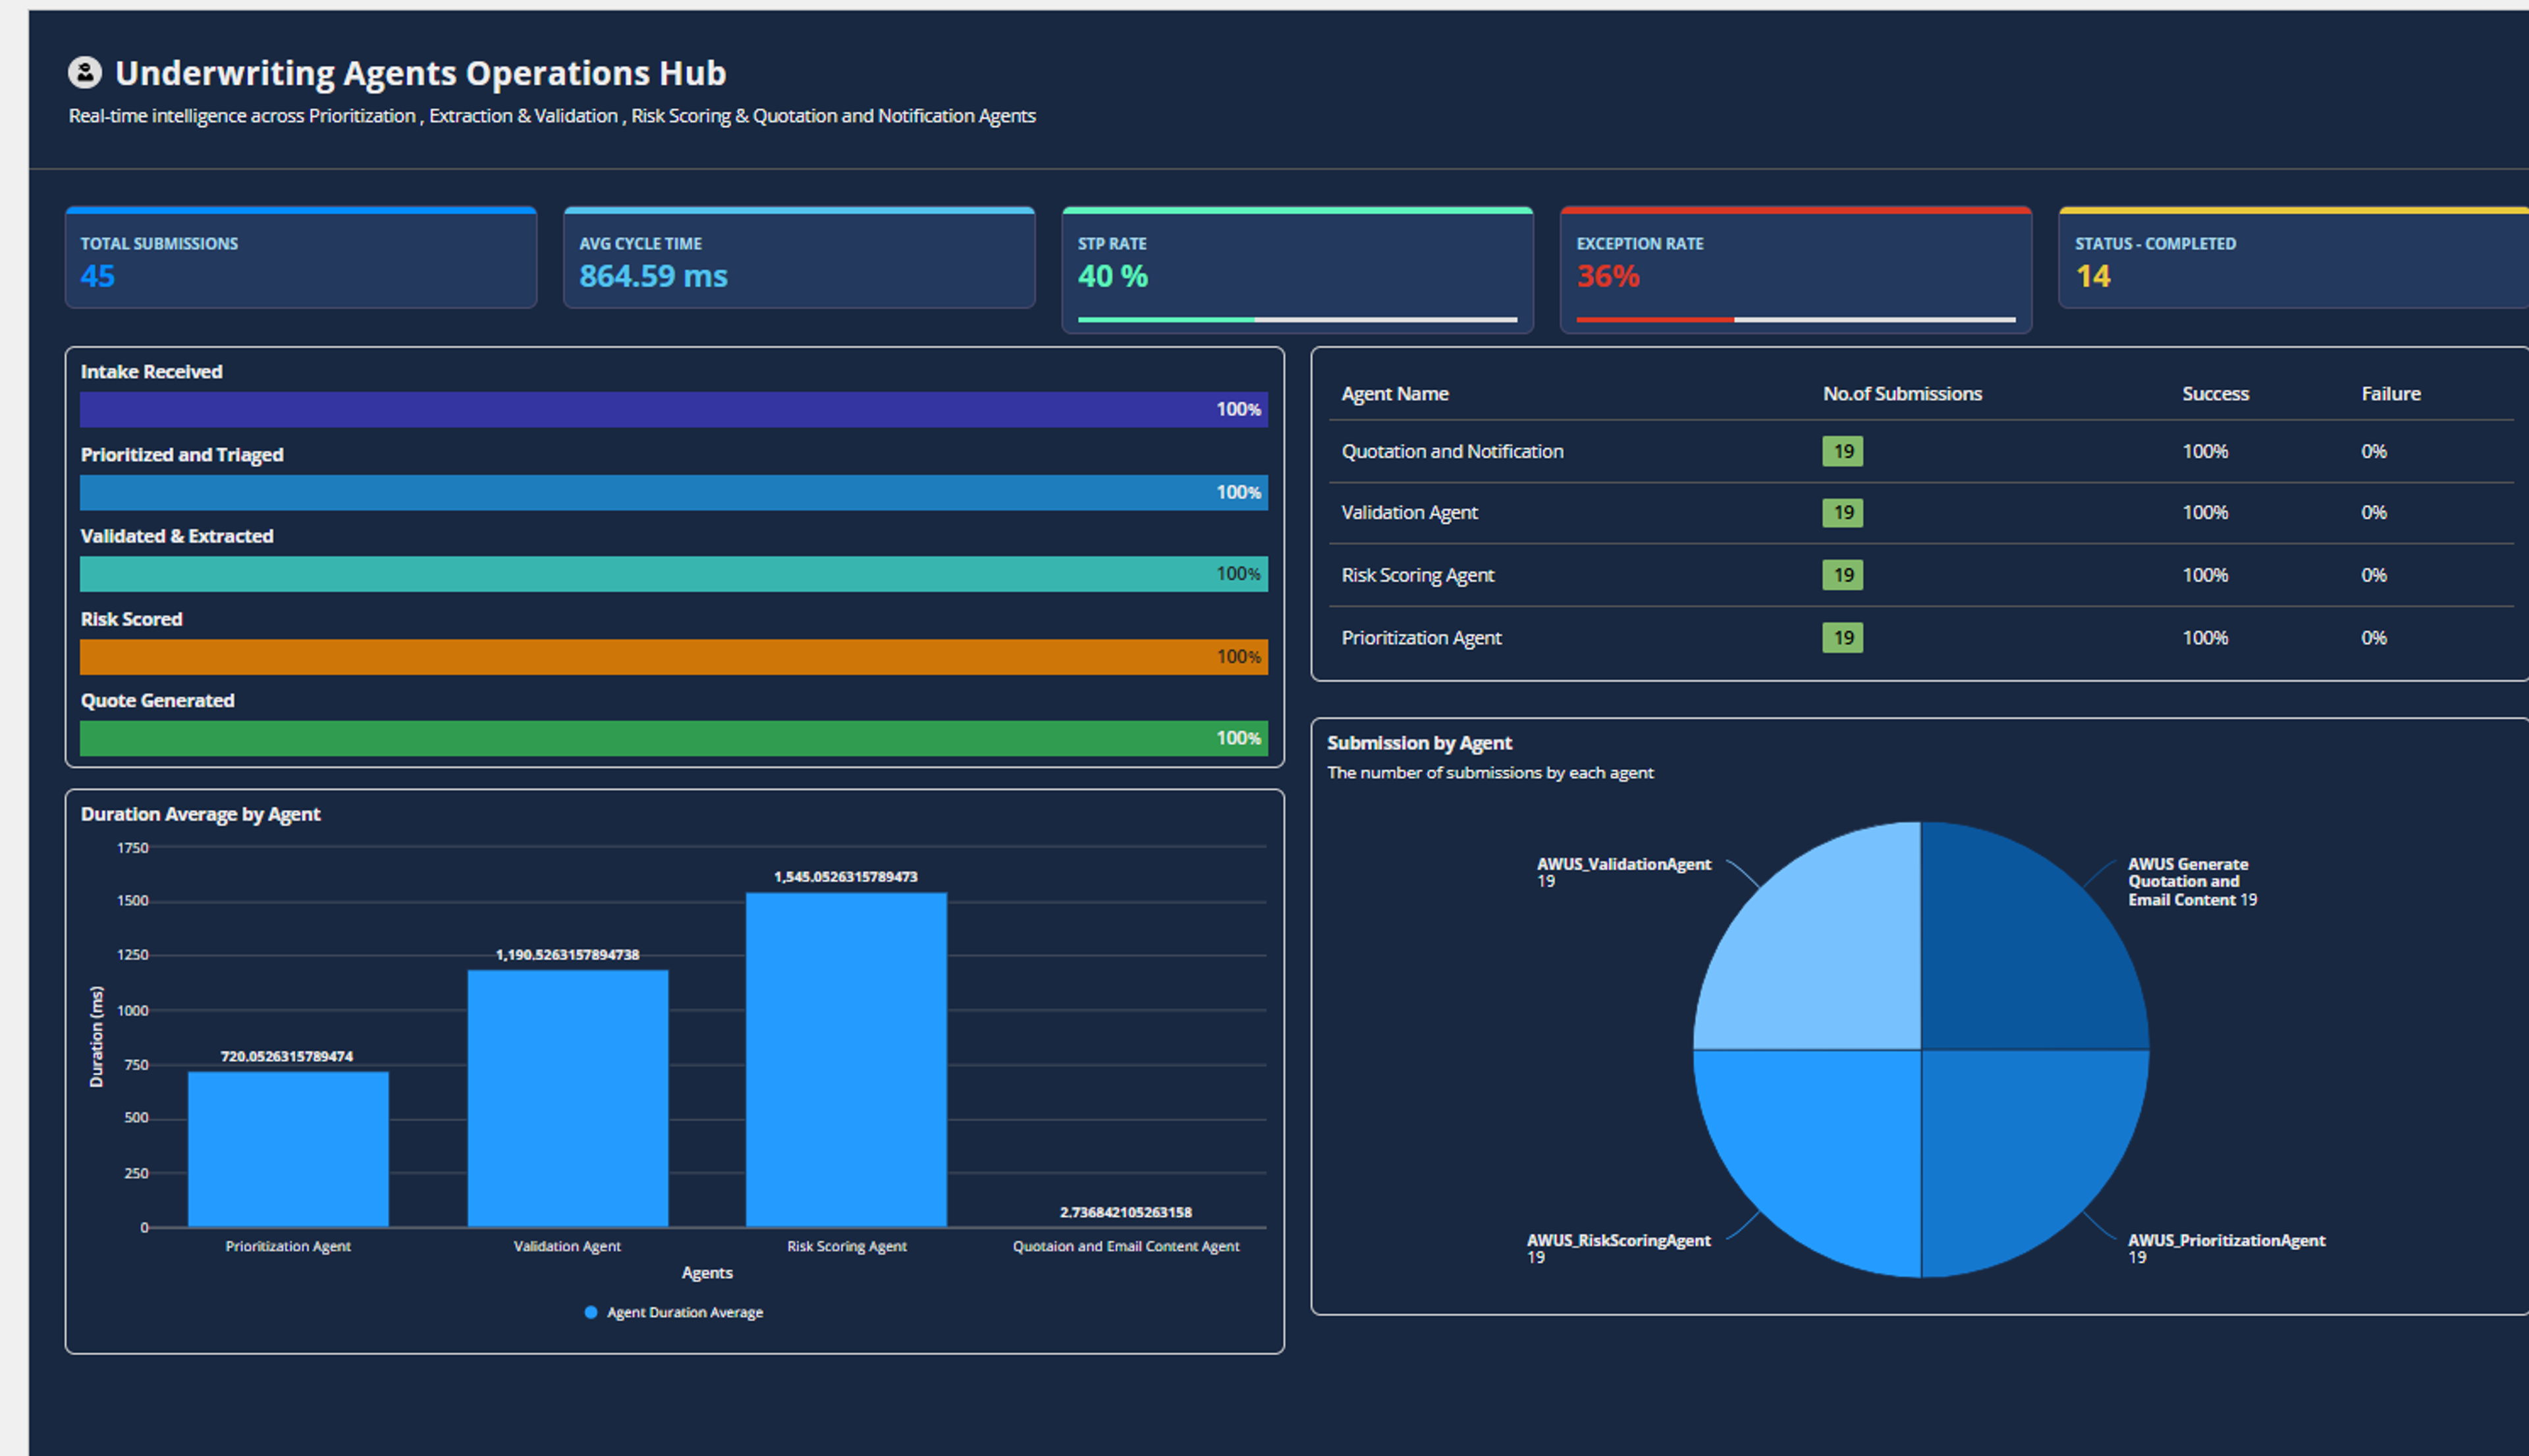
Task: Click the 1,545.0526315789473 bar value label
Action: click(x=845, y=877)
